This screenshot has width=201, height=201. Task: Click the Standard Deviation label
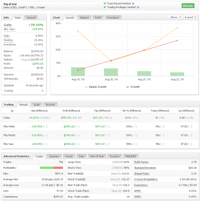145,168
